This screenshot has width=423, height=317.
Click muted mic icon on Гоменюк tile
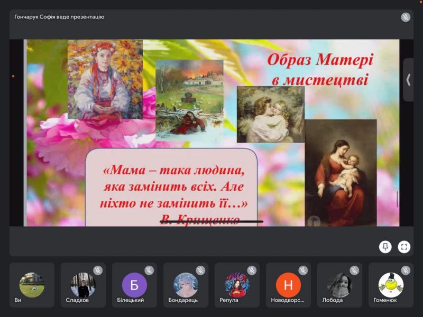[406, 270]
